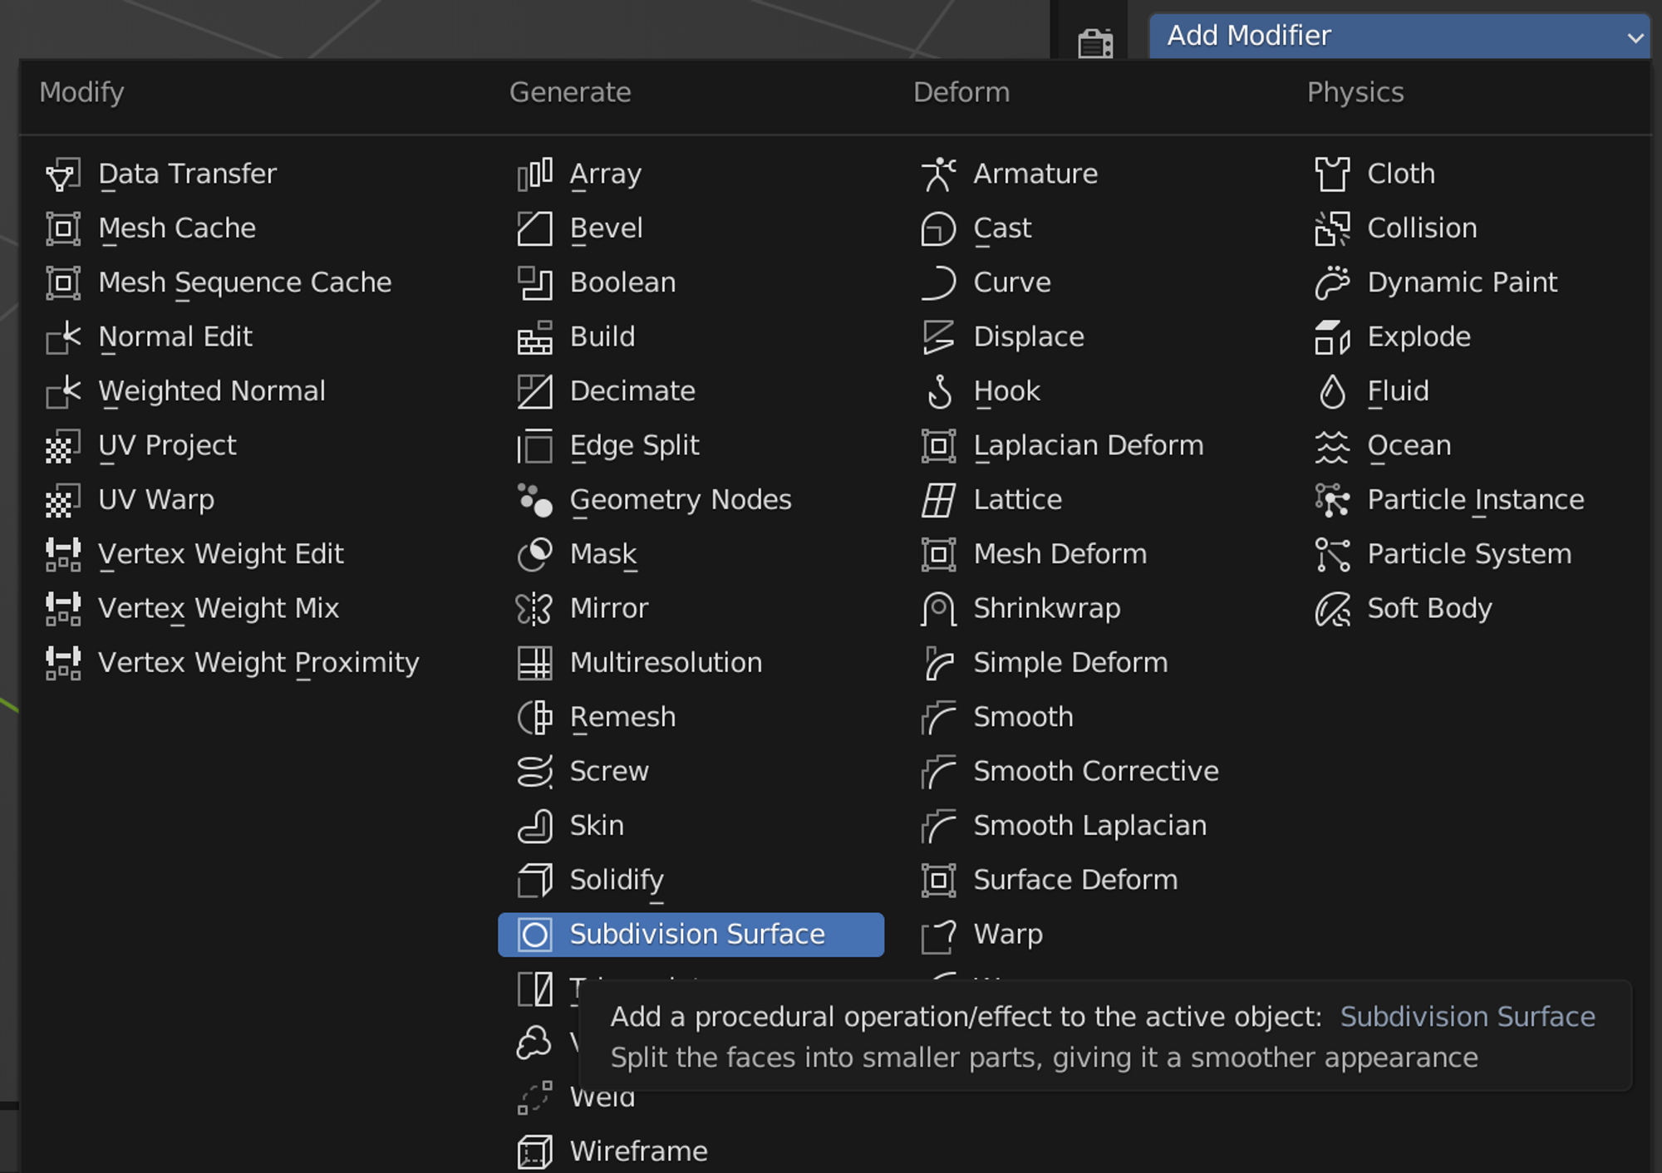Click the Geometry Nodes icon
Screen dimensions: 1662x1173
pos(534,500)
